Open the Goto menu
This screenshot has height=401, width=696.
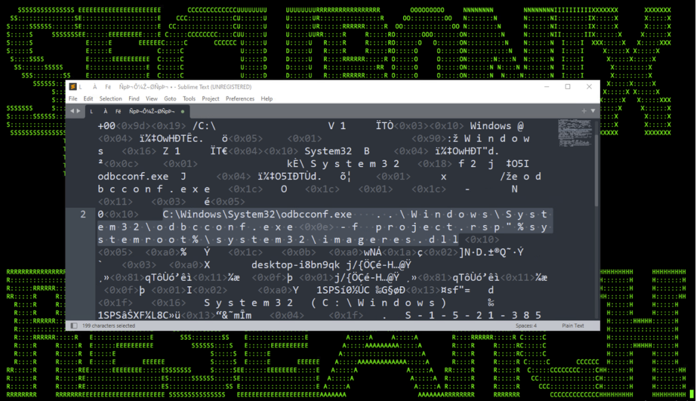(x=170, y=99)
